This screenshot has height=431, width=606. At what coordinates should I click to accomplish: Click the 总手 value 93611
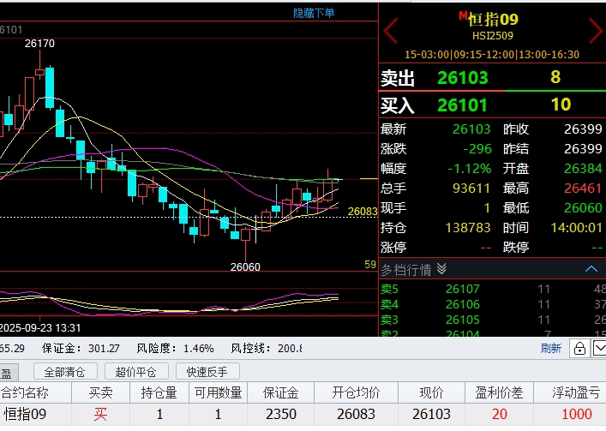click(471, 188)
